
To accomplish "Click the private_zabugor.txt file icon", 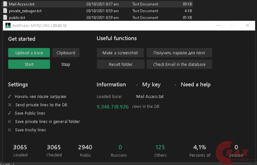I will [5, 11].
